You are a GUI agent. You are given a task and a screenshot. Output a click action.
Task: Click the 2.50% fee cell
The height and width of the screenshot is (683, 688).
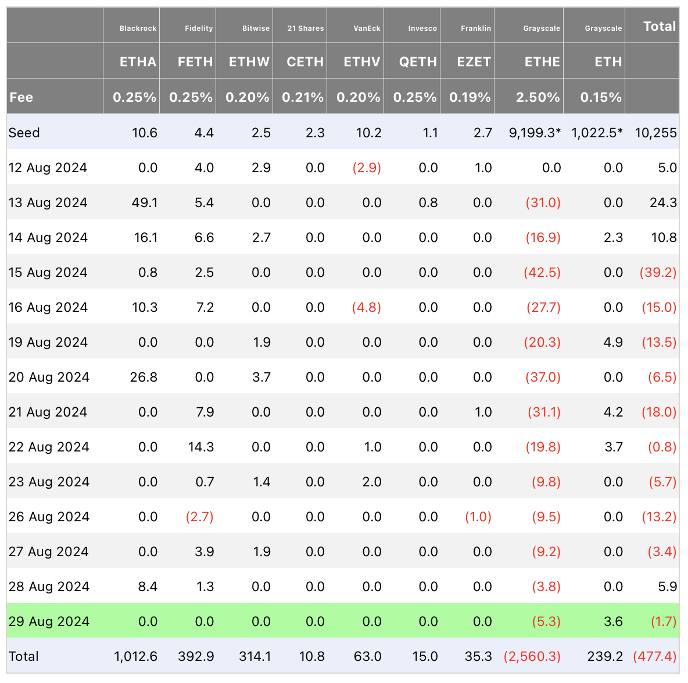tap(538, 97)
